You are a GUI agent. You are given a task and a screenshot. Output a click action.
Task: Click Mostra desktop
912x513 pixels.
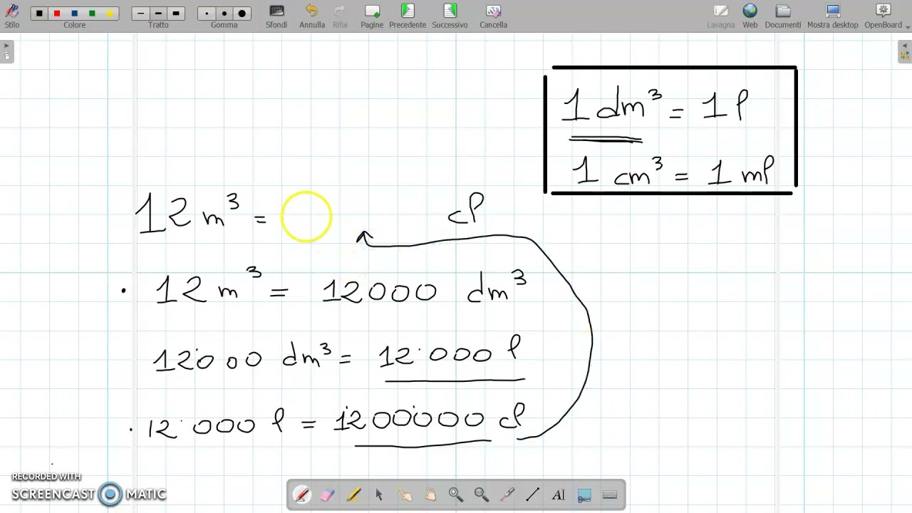tap(833, 16)
